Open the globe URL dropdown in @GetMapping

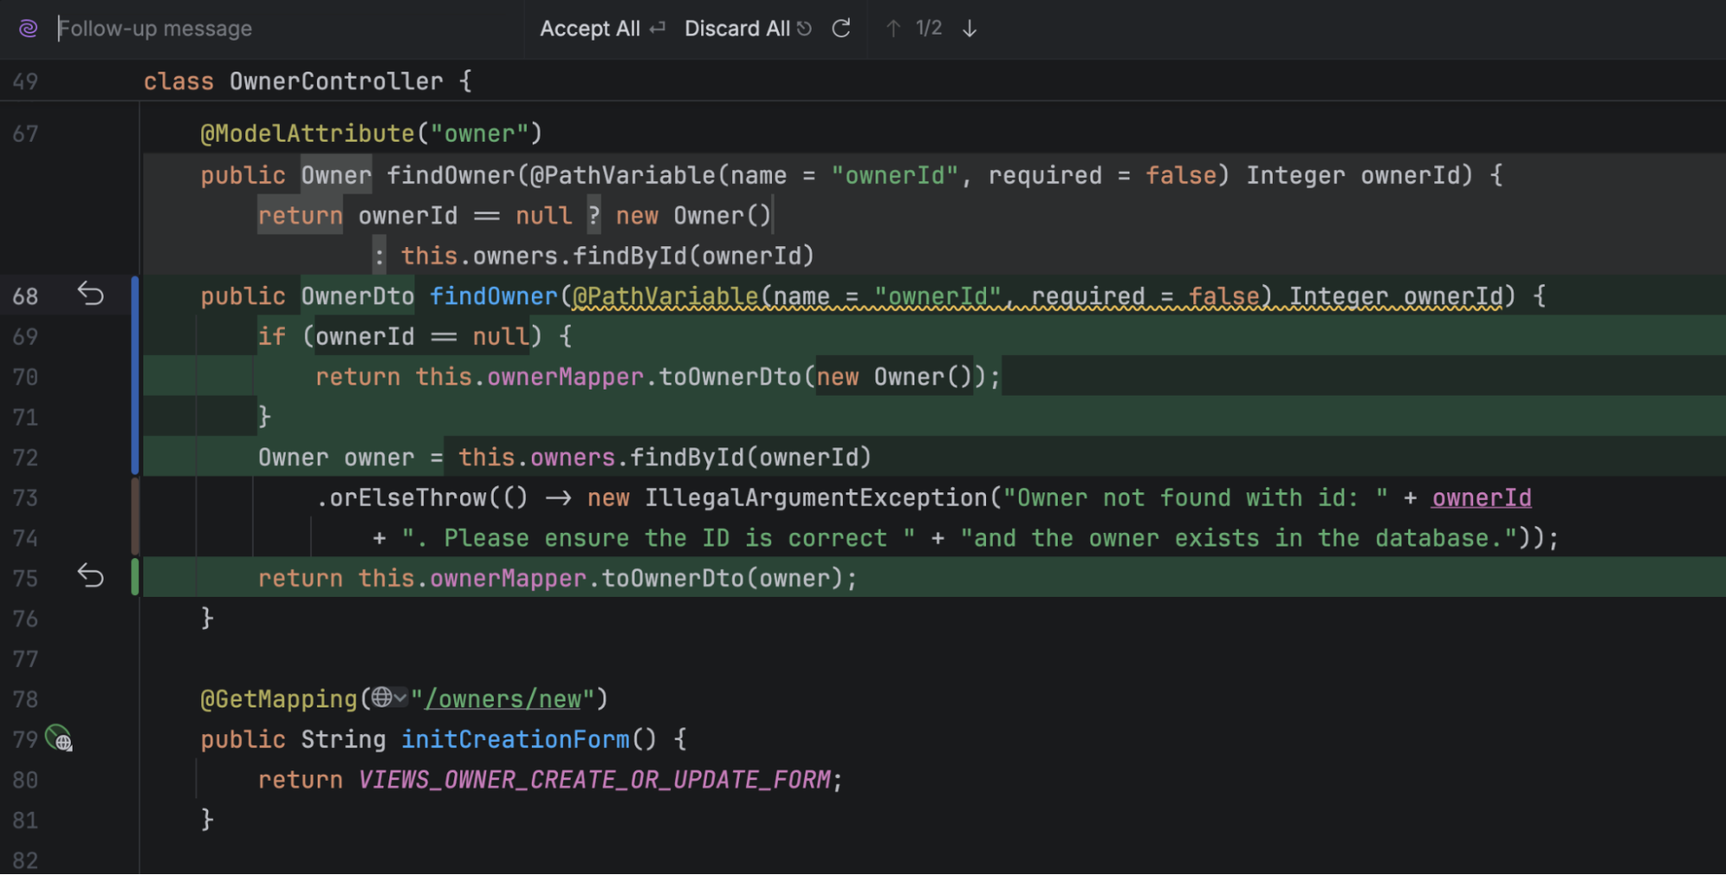click(389, 697)
